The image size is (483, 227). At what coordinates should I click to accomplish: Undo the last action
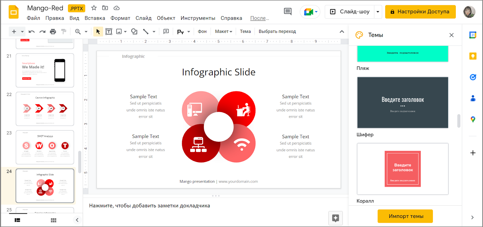tap(32, 31)
